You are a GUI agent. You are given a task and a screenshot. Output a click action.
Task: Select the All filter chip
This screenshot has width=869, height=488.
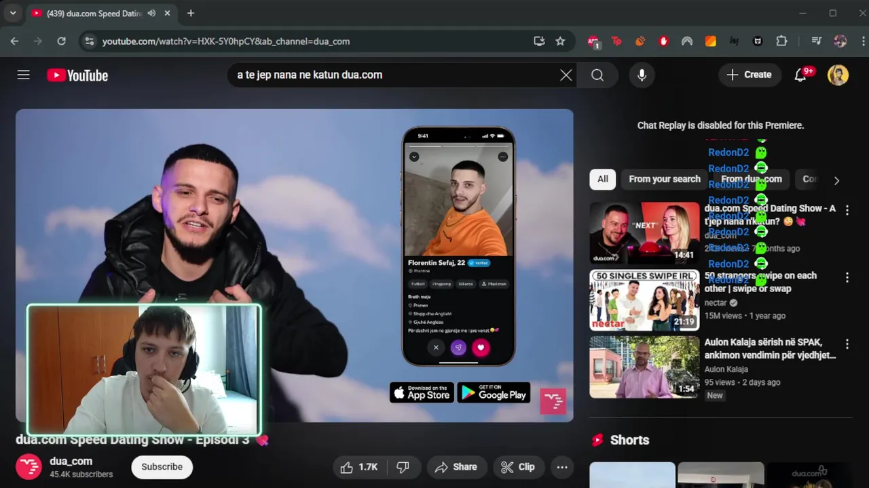tap(603, 179)
